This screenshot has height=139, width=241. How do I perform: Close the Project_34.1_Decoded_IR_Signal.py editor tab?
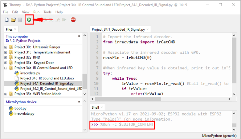[x=148, y=29]
